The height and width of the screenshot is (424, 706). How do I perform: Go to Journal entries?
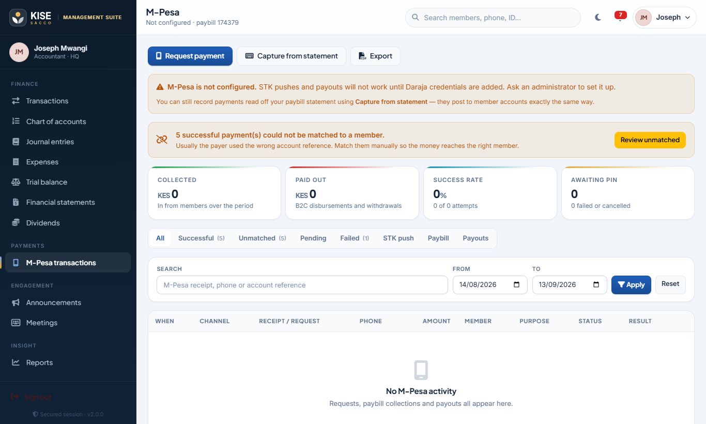pos(68,142)
